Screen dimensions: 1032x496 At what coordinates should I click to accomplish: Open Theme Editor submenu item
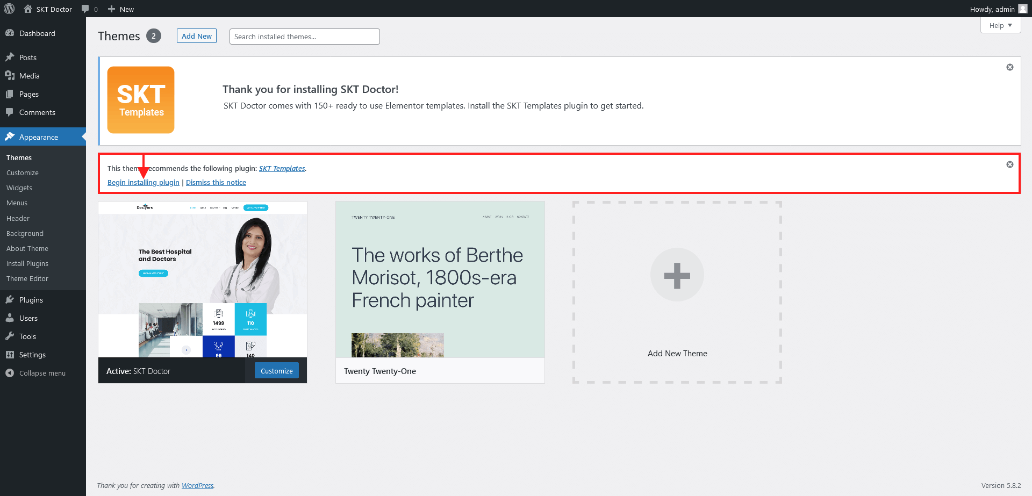27,278
